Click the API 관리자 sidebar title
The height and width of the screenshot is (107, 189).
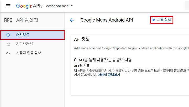pyautogui.click(x=27, y=20)
